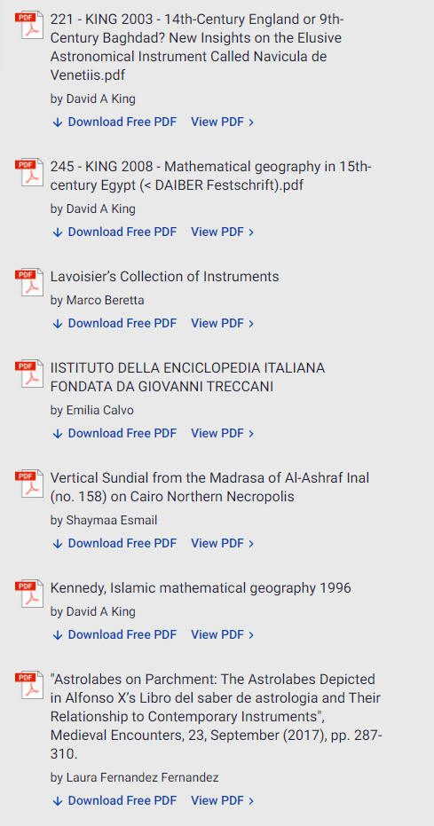Image resolution: width=434 pixels, height=826 pixels.
Task: Click PDF icon for Mathematical geography in 15th-century Egypt
Action: [x=29, y=172]
